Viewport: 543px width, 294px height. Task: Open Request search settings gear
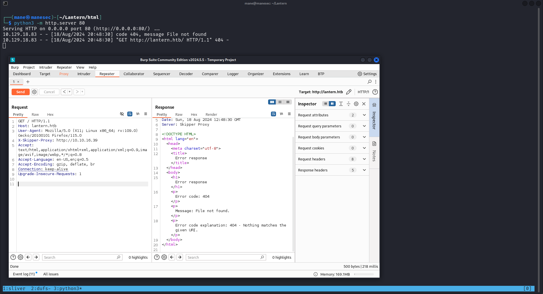(20, 257)
